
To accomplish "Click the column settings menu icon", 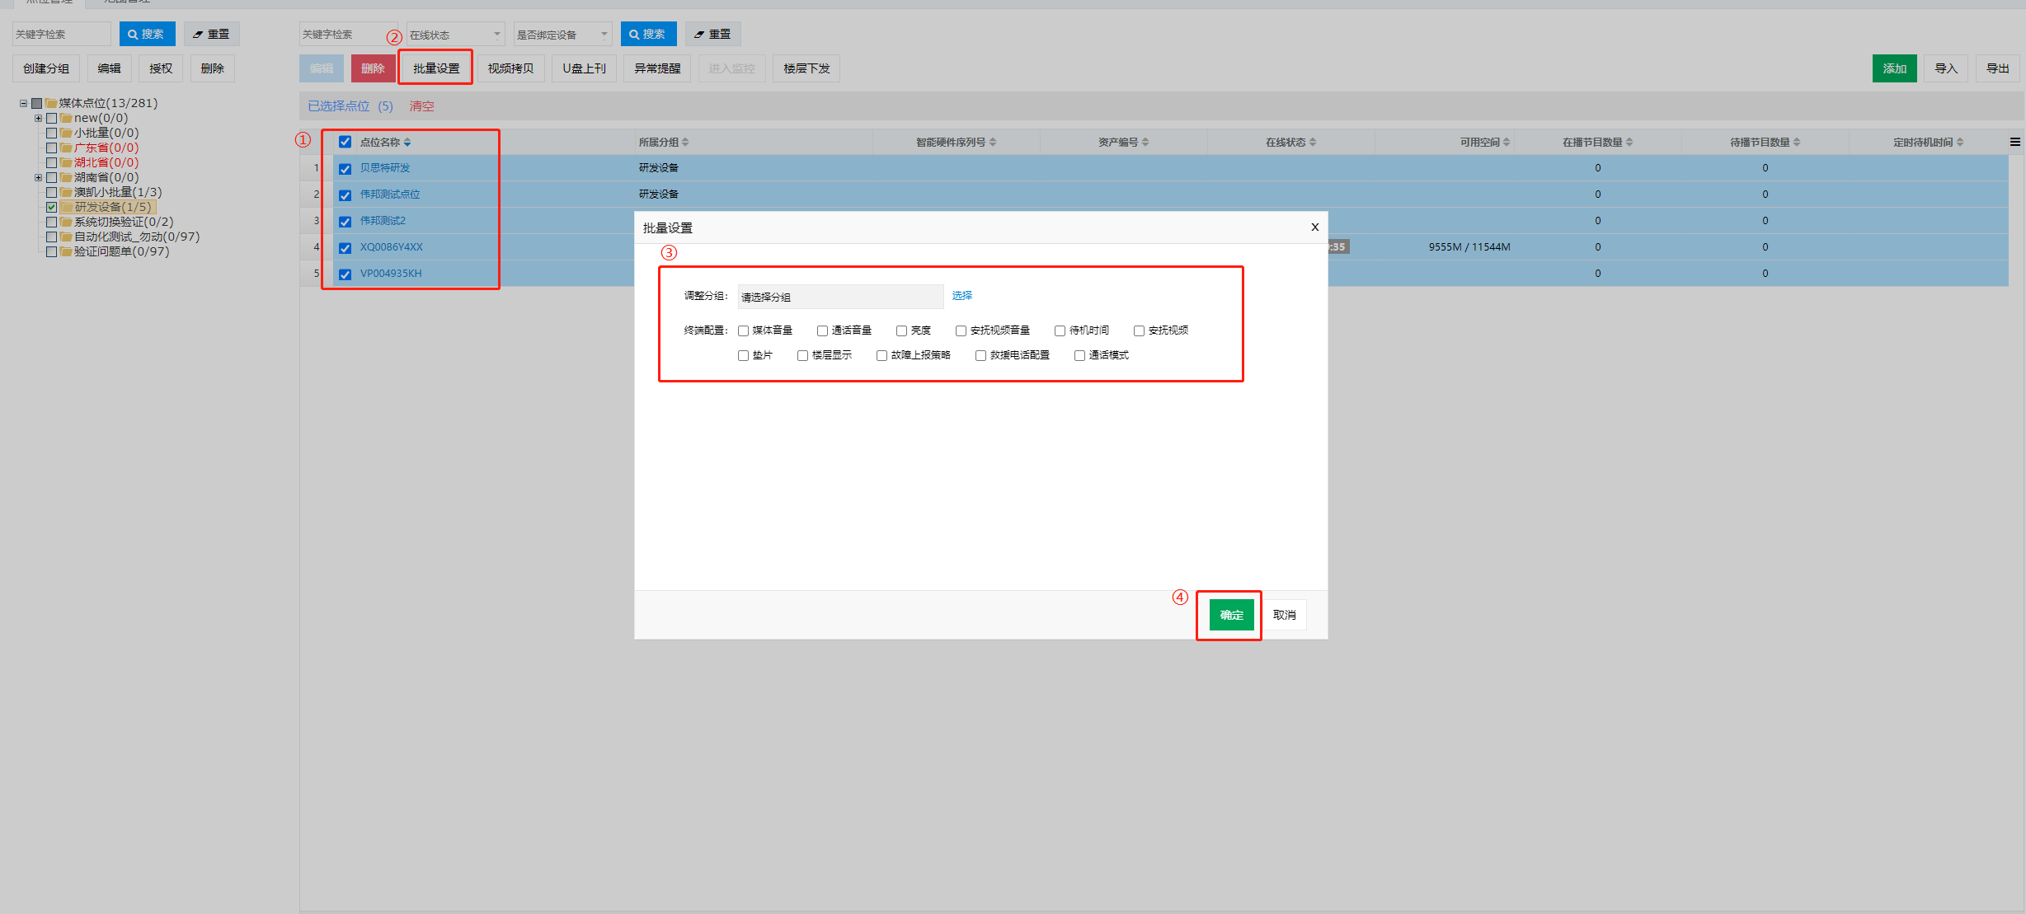I will pyautogui.click(x=2014, y=142).
